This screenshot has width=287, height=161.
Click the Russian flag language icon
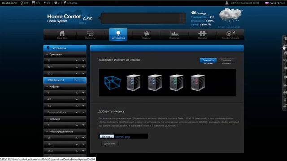point(267,3)
